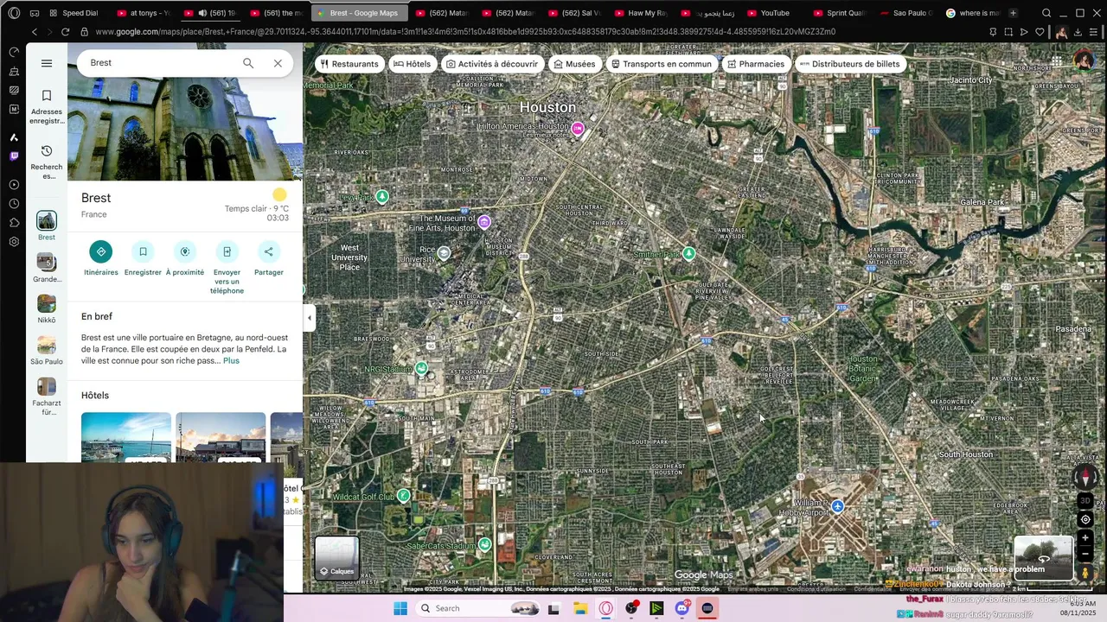Open Recherches récentes history icon

[47, 162]
